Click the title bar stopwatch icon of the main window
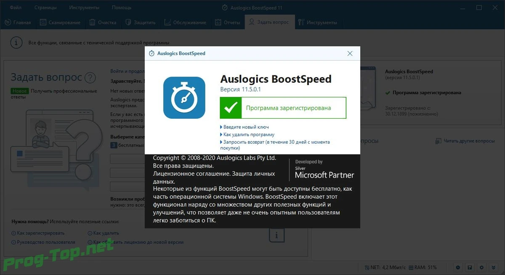This screenshot has width=505, height=275. coord(224,8)
